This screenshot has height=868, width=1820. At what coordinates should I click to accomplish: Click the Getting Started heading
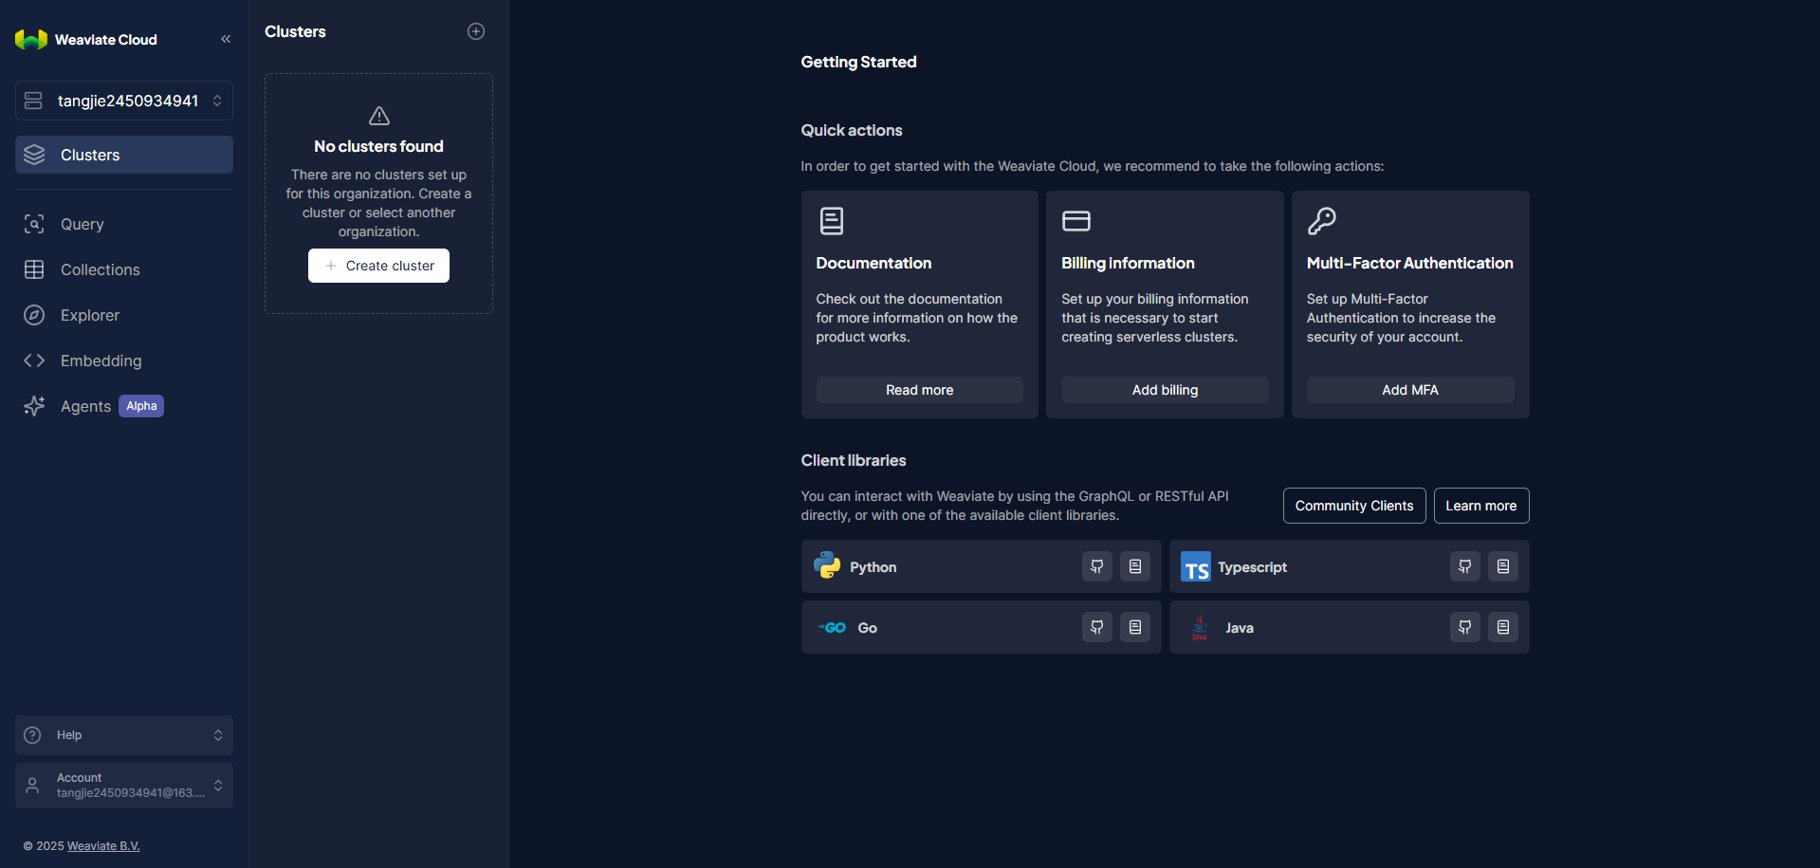click(858, 62)
